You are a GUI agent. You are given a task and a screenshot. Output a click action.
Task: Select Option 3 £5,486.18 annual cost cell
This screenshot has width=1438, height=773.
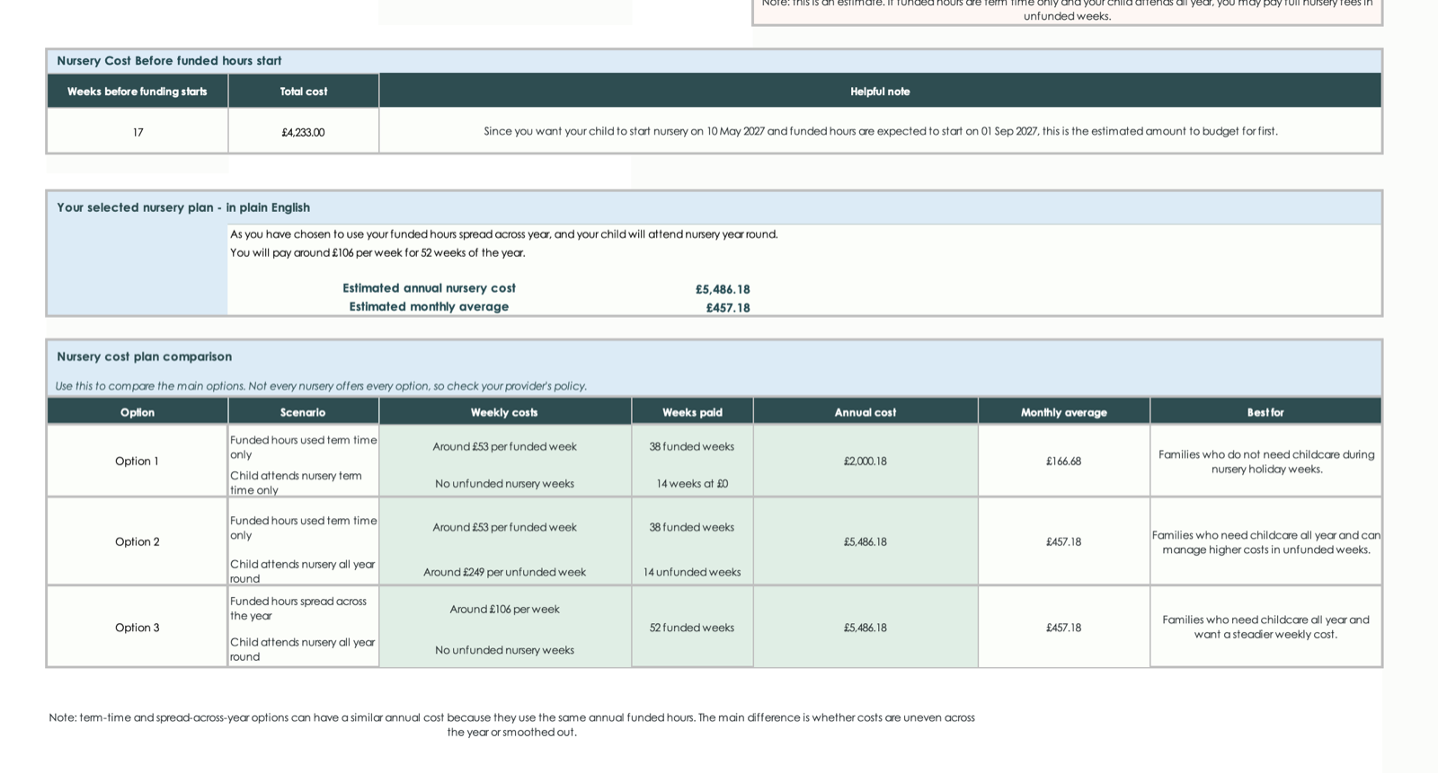(x=865, y=628)
